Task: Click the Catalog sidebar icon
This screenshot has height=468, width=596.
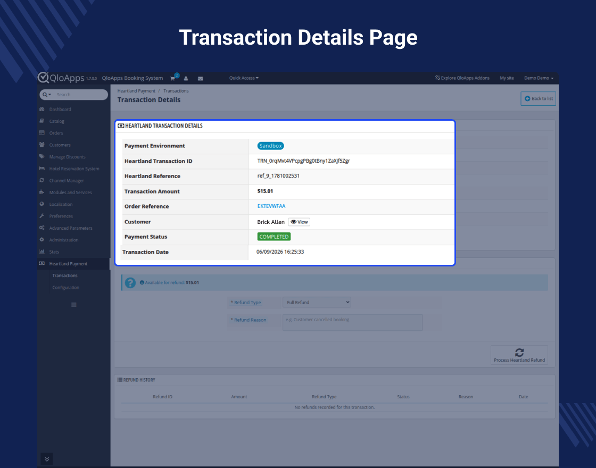Action: [x=42, y=121]
